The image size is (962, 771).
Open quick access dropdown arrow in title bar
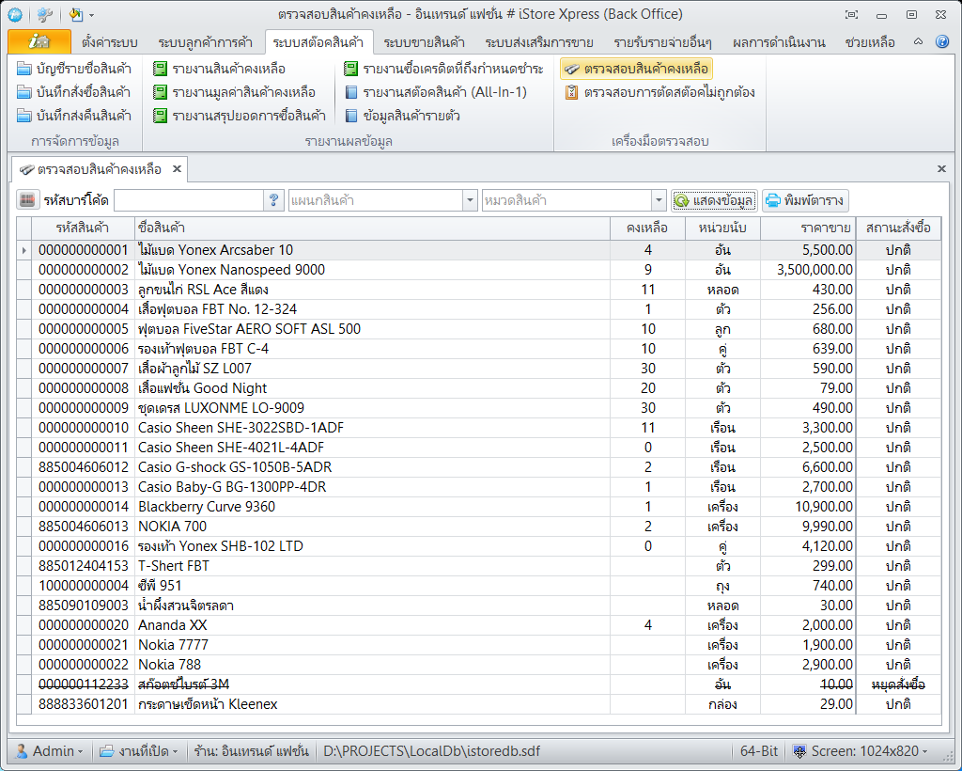(x=91, y=15)
